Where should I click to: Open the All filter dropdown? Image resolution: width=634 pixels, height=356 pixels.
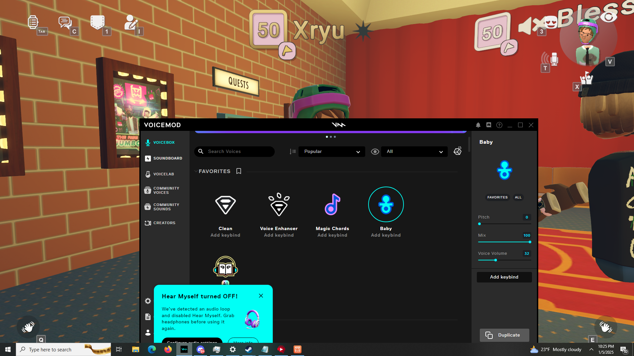tap(414, 152)
